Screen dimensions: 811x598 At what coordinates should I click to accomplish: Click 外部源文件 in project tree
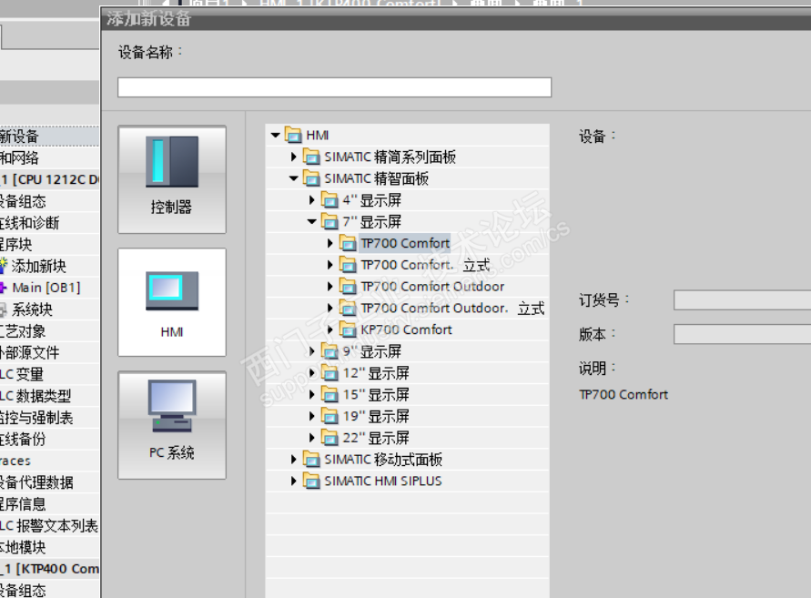coord(29,353)
